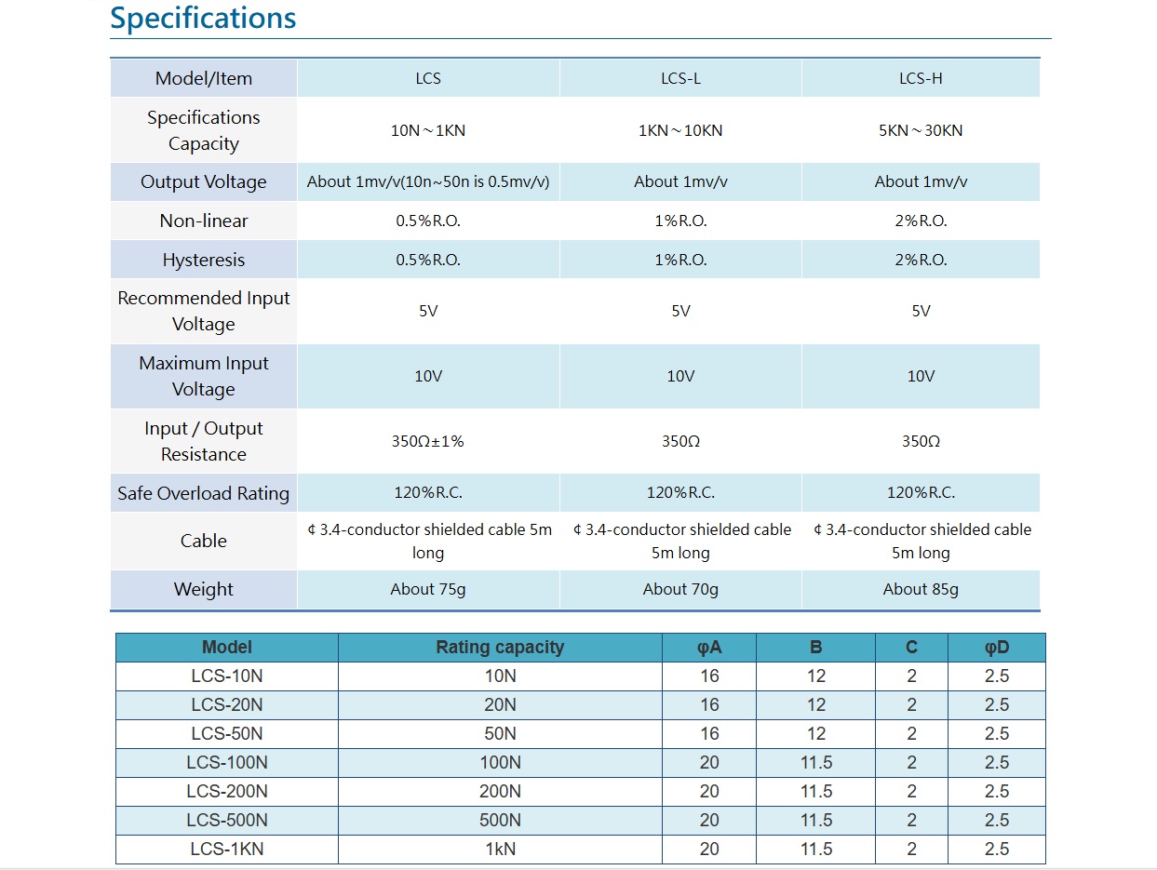Click B value "11.5" in LCS-100N row
The height and width of the screenshot is (870, 1157).
coord(816,763)
